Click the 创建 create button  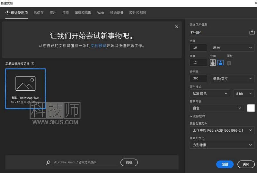225,164
